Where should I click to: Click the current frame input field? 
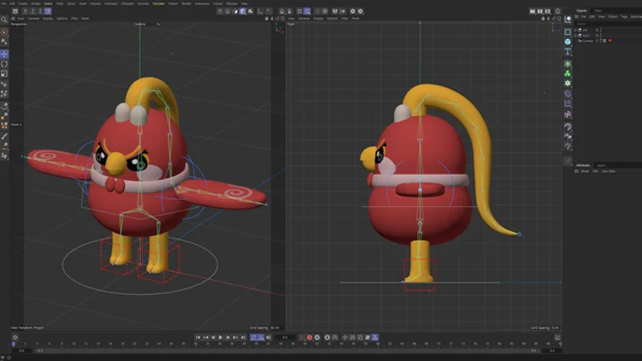tap(285, 337)
